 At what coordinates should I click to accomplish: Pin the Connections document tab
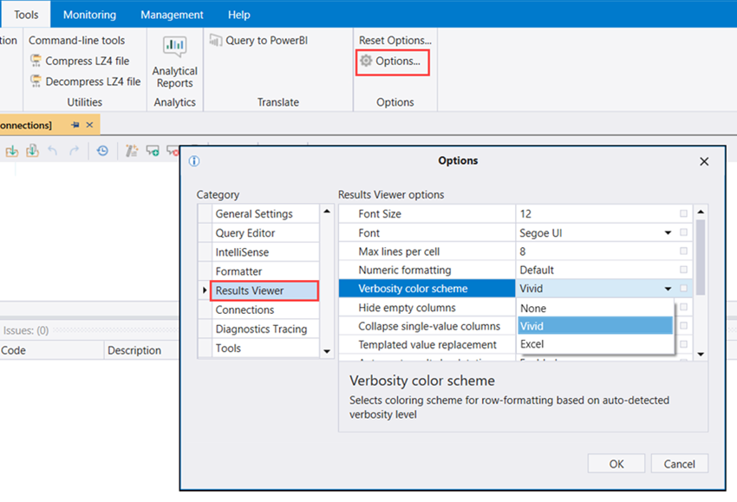pos(75,126)
